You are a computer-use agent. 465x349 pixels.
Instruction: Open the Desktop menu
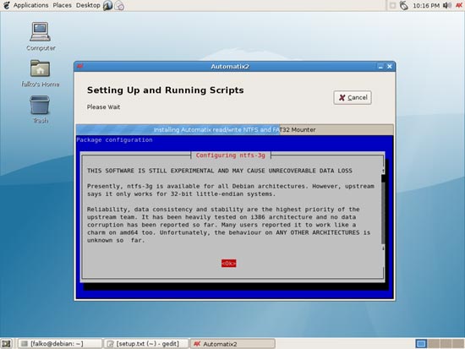point(88,5)
